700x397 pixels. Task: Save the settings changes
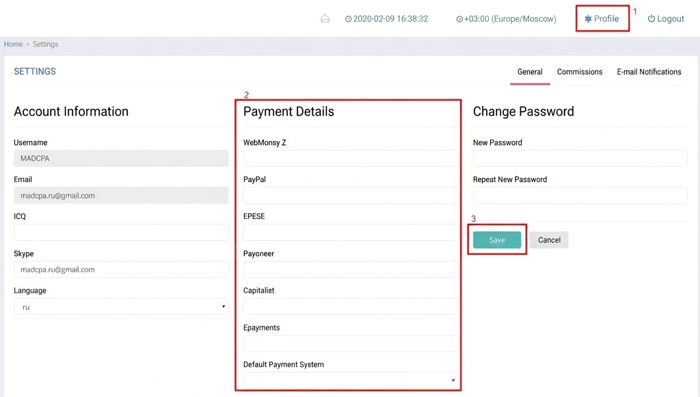(497, 240)
